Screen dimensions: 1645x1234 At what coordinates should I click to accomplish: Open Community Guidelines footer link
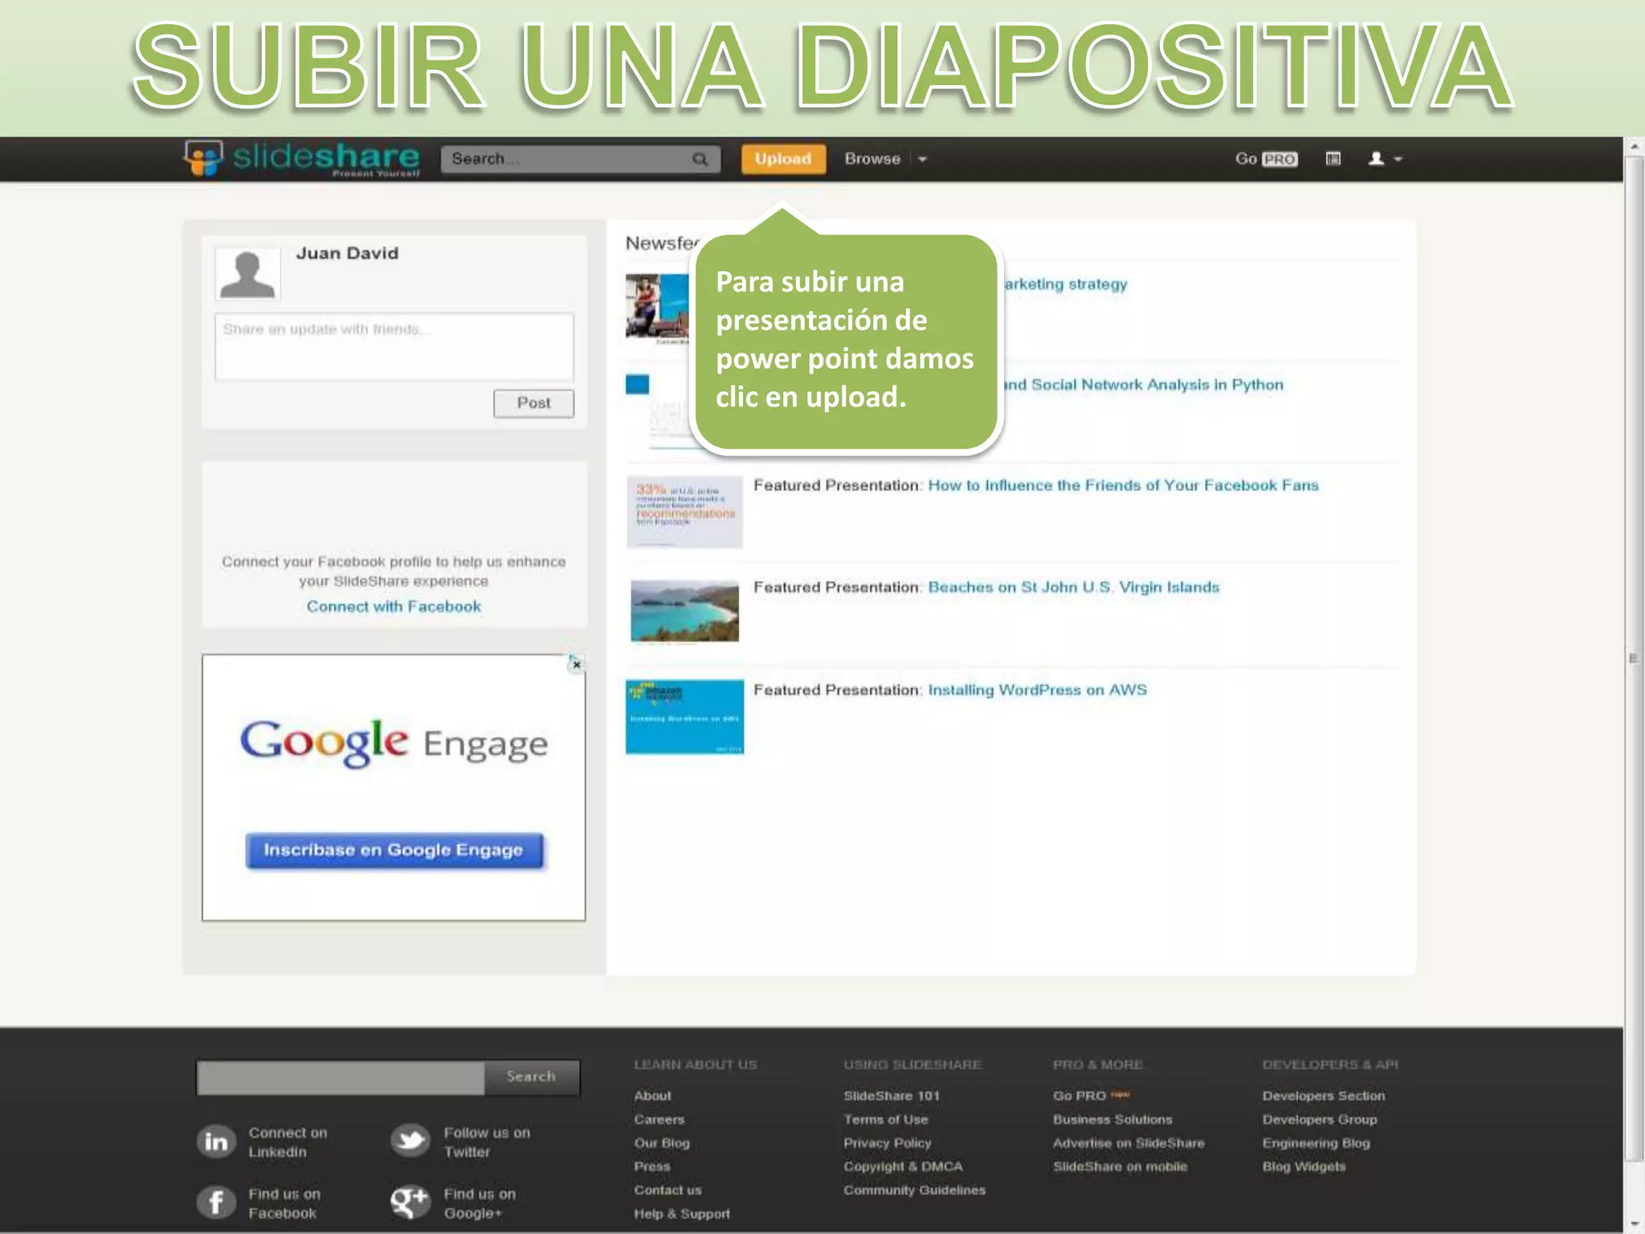[x=914, y=1190]
